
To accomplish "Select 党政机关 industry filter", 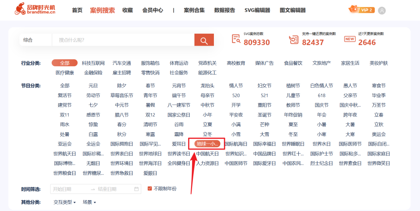I will point(207,63).
